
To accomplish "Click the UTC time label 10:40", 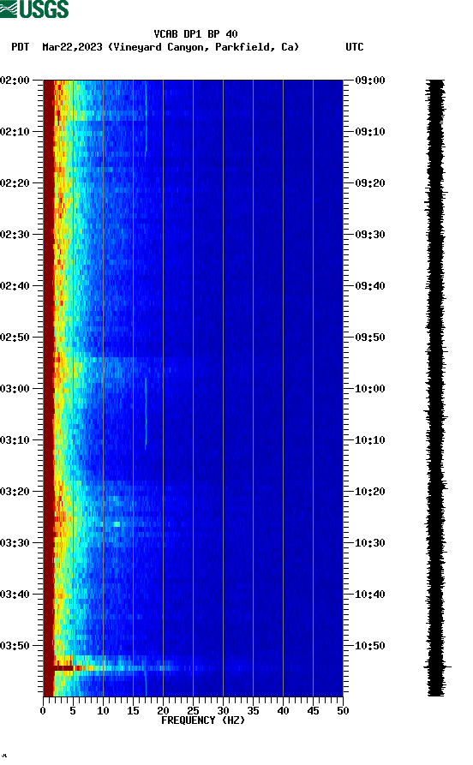I will tap(370, 595).
